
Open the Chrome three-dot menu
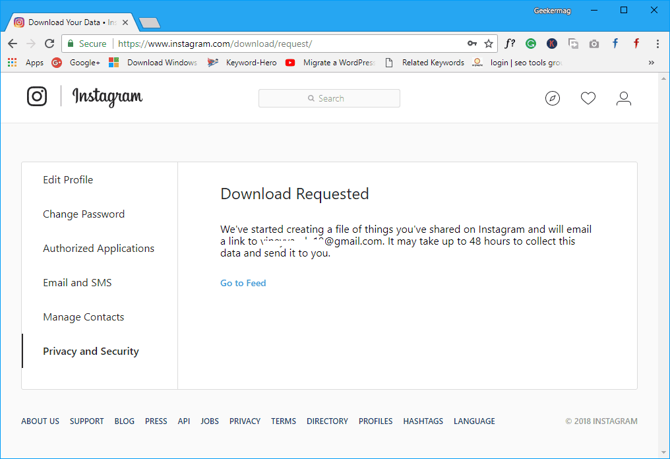tap(657, 44)
